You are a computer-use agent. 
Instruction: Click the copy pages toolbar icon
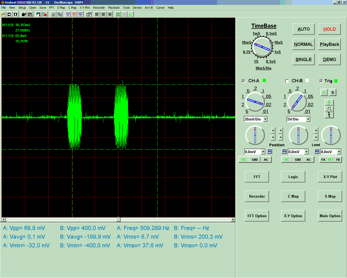pos(59,14)
